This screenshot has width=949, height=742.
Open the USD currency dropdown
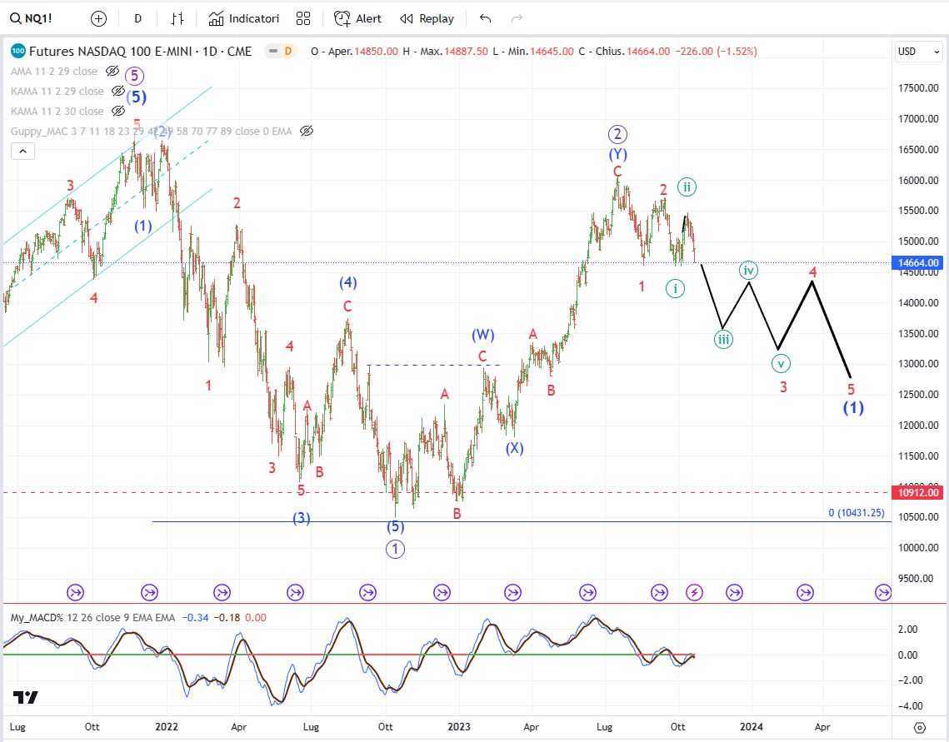pyautogui.click(x=919, y=52)
